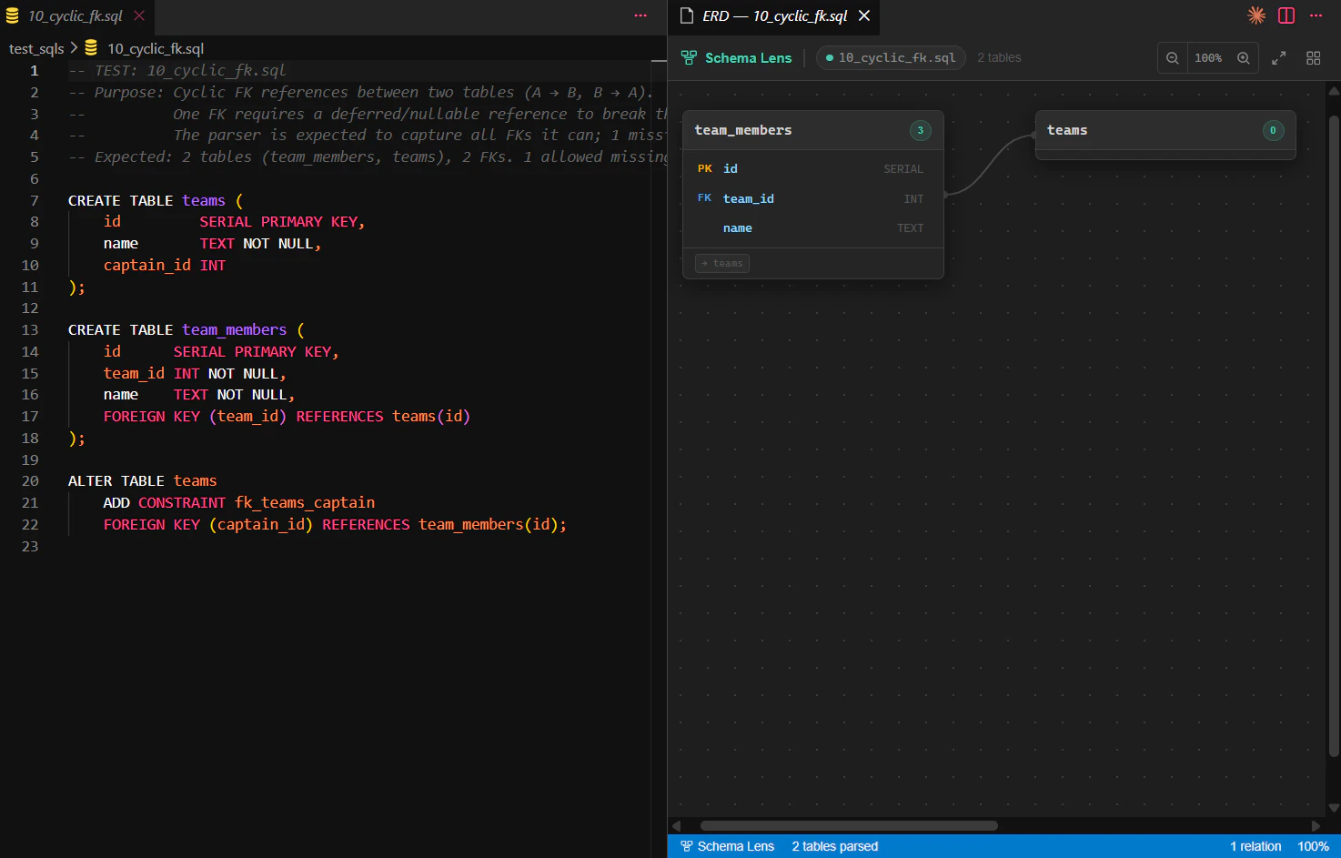Toggle the team_id FK row in team_members
Viewport: 1341px width, 858px height.
812,198
